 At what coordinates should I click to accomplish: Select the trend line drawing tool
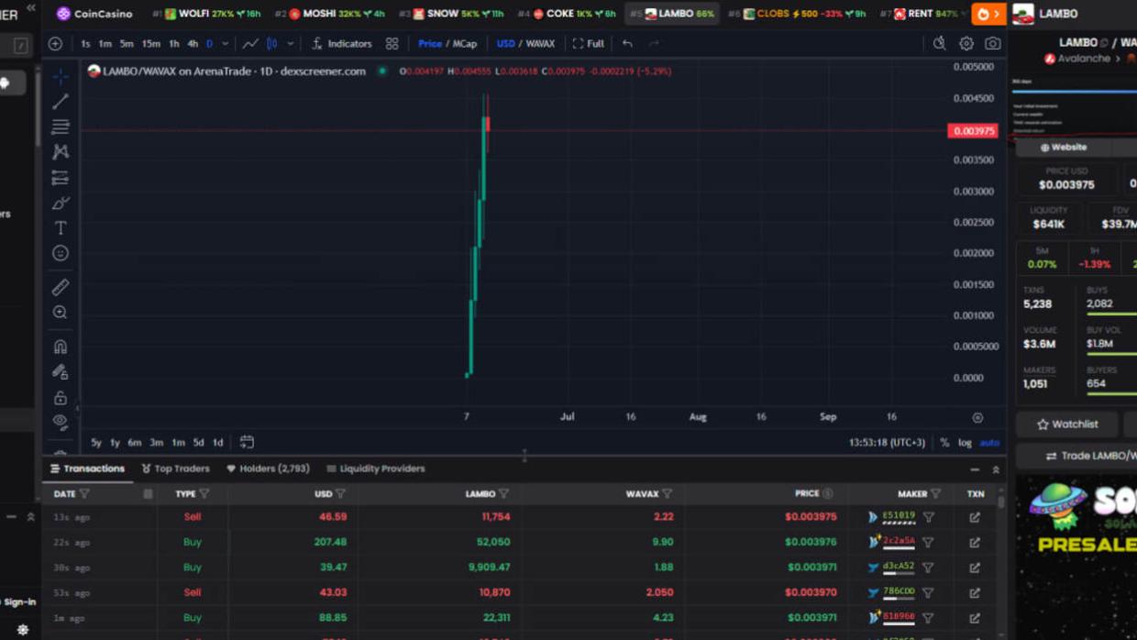tap(61, 102)
